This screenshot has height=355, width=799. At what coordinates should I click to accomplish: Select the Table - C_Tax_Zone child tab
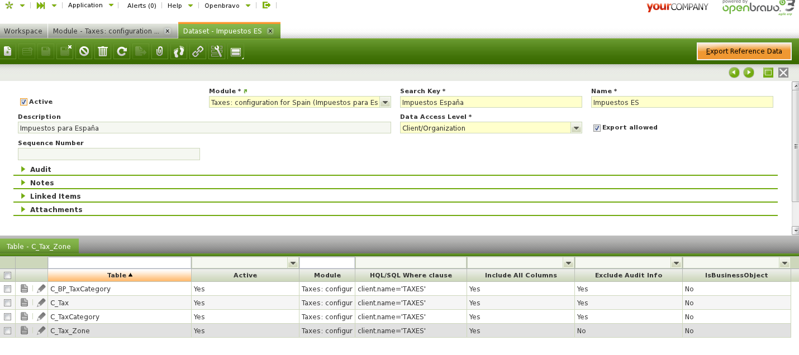(x=39, y=246)
